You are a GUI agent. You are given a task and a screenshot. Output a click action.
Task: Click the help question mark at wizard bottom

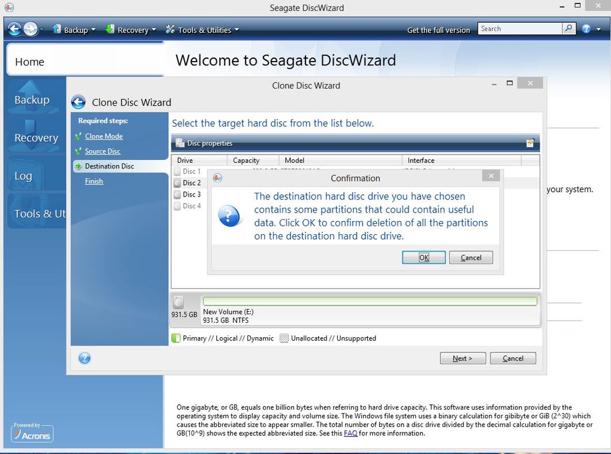coord(84,358)
